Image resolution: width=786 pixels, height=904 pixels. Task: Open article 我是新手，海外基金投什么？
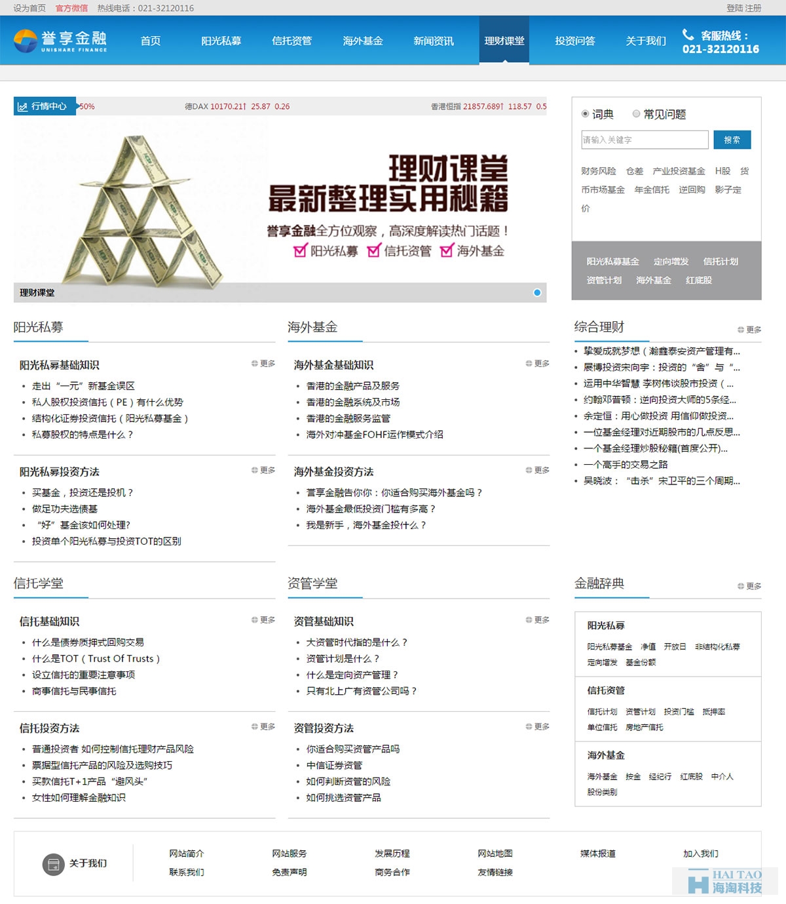tap(366, 525)
